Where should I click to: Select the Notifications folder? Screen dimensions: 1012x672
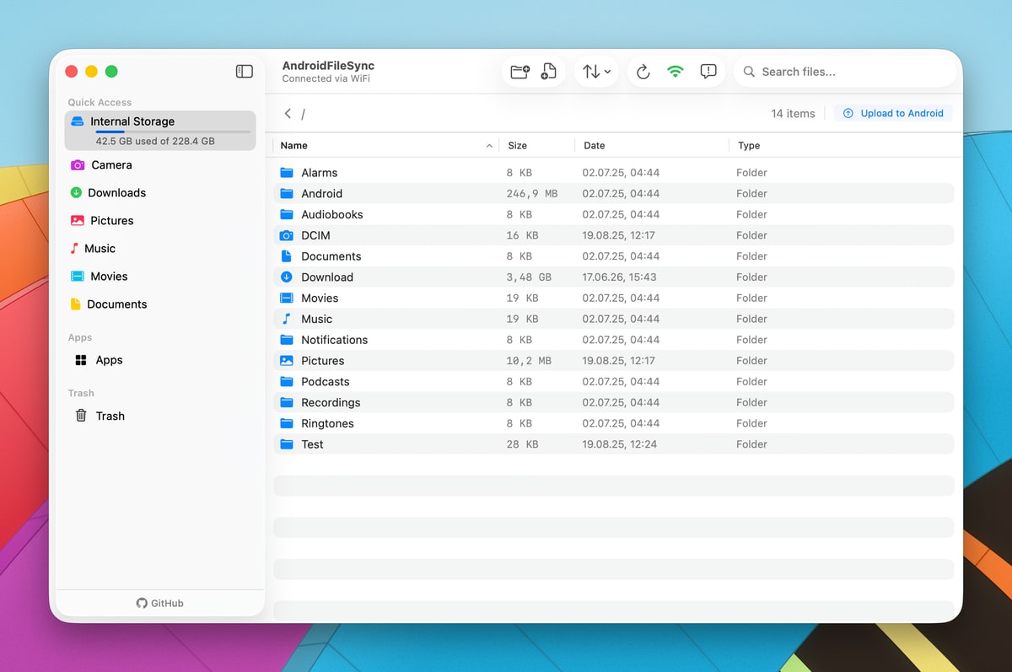click(x=614, y=340)
